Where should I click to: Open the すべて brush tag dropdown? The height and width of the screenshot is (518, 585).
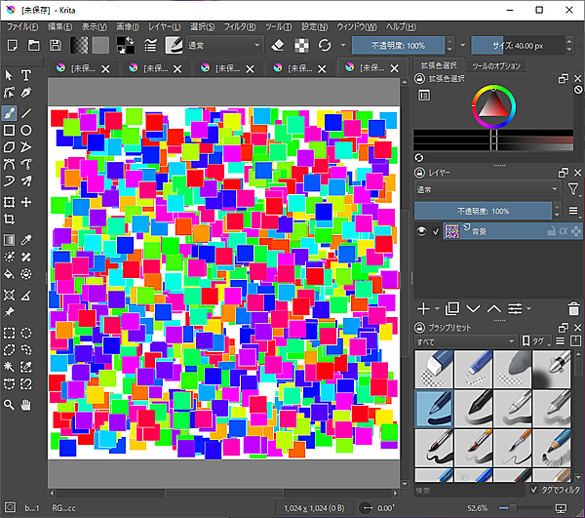(x=464, y=341)
